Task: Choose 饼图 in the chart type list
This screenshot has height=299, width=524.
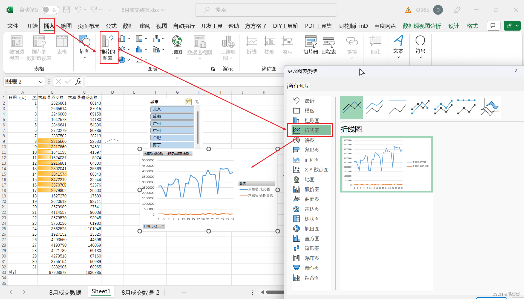Action: pyautogui.click(x=311, y=140)
